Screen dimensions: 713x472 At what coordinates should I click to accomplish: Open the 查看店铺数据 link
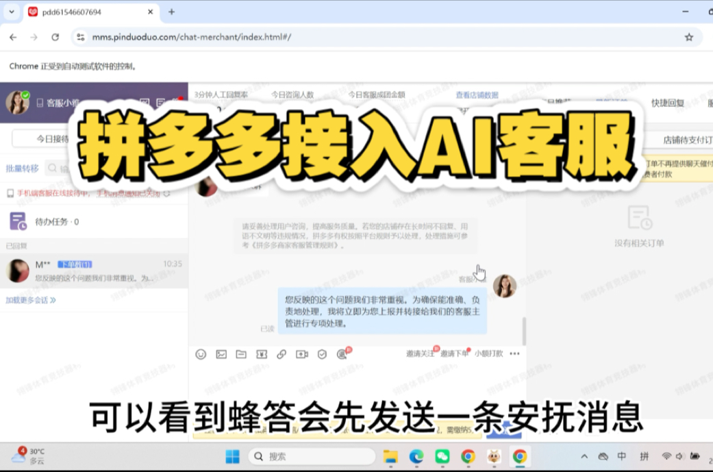pyautogui.click(x=477, y=95)
